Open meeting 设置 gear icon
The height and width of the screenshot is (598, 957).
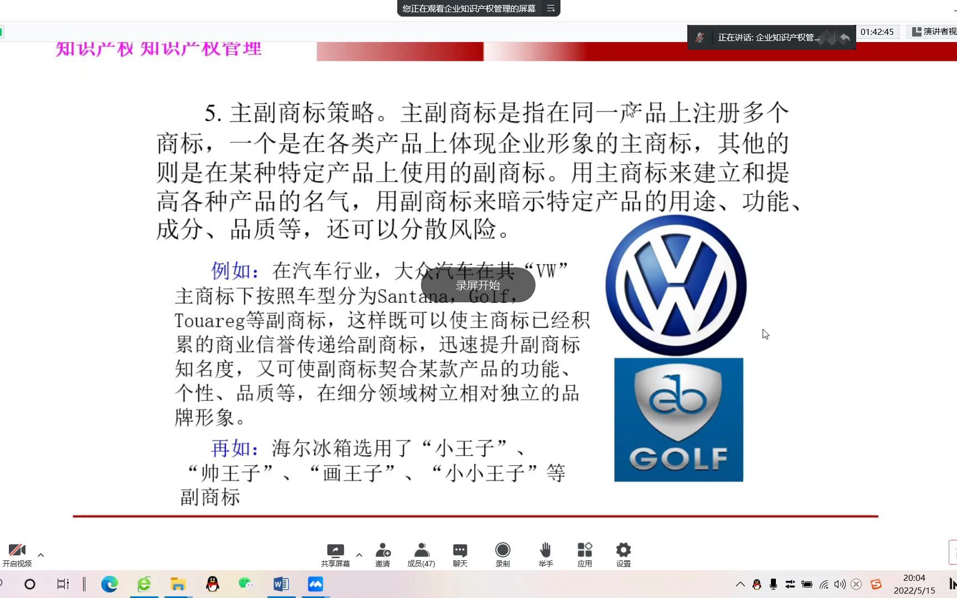(624, 555)
